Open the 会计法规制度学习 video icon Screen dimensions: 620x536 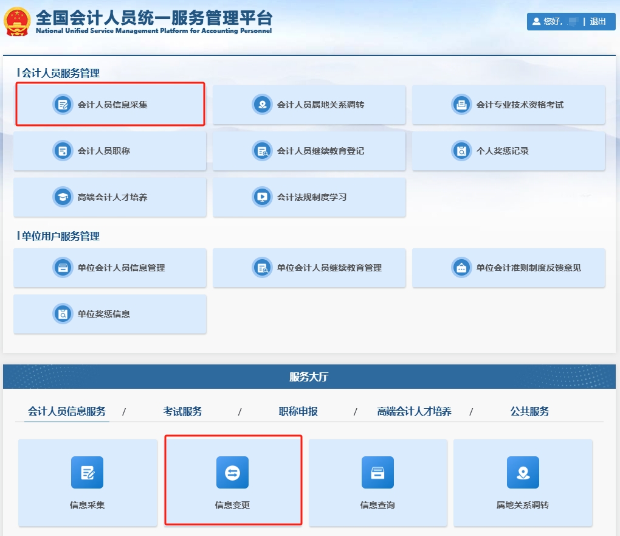[x=262, y=197]
